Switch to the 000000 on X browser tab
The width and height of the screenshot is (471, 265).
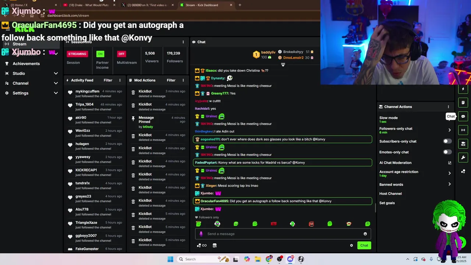148,5
